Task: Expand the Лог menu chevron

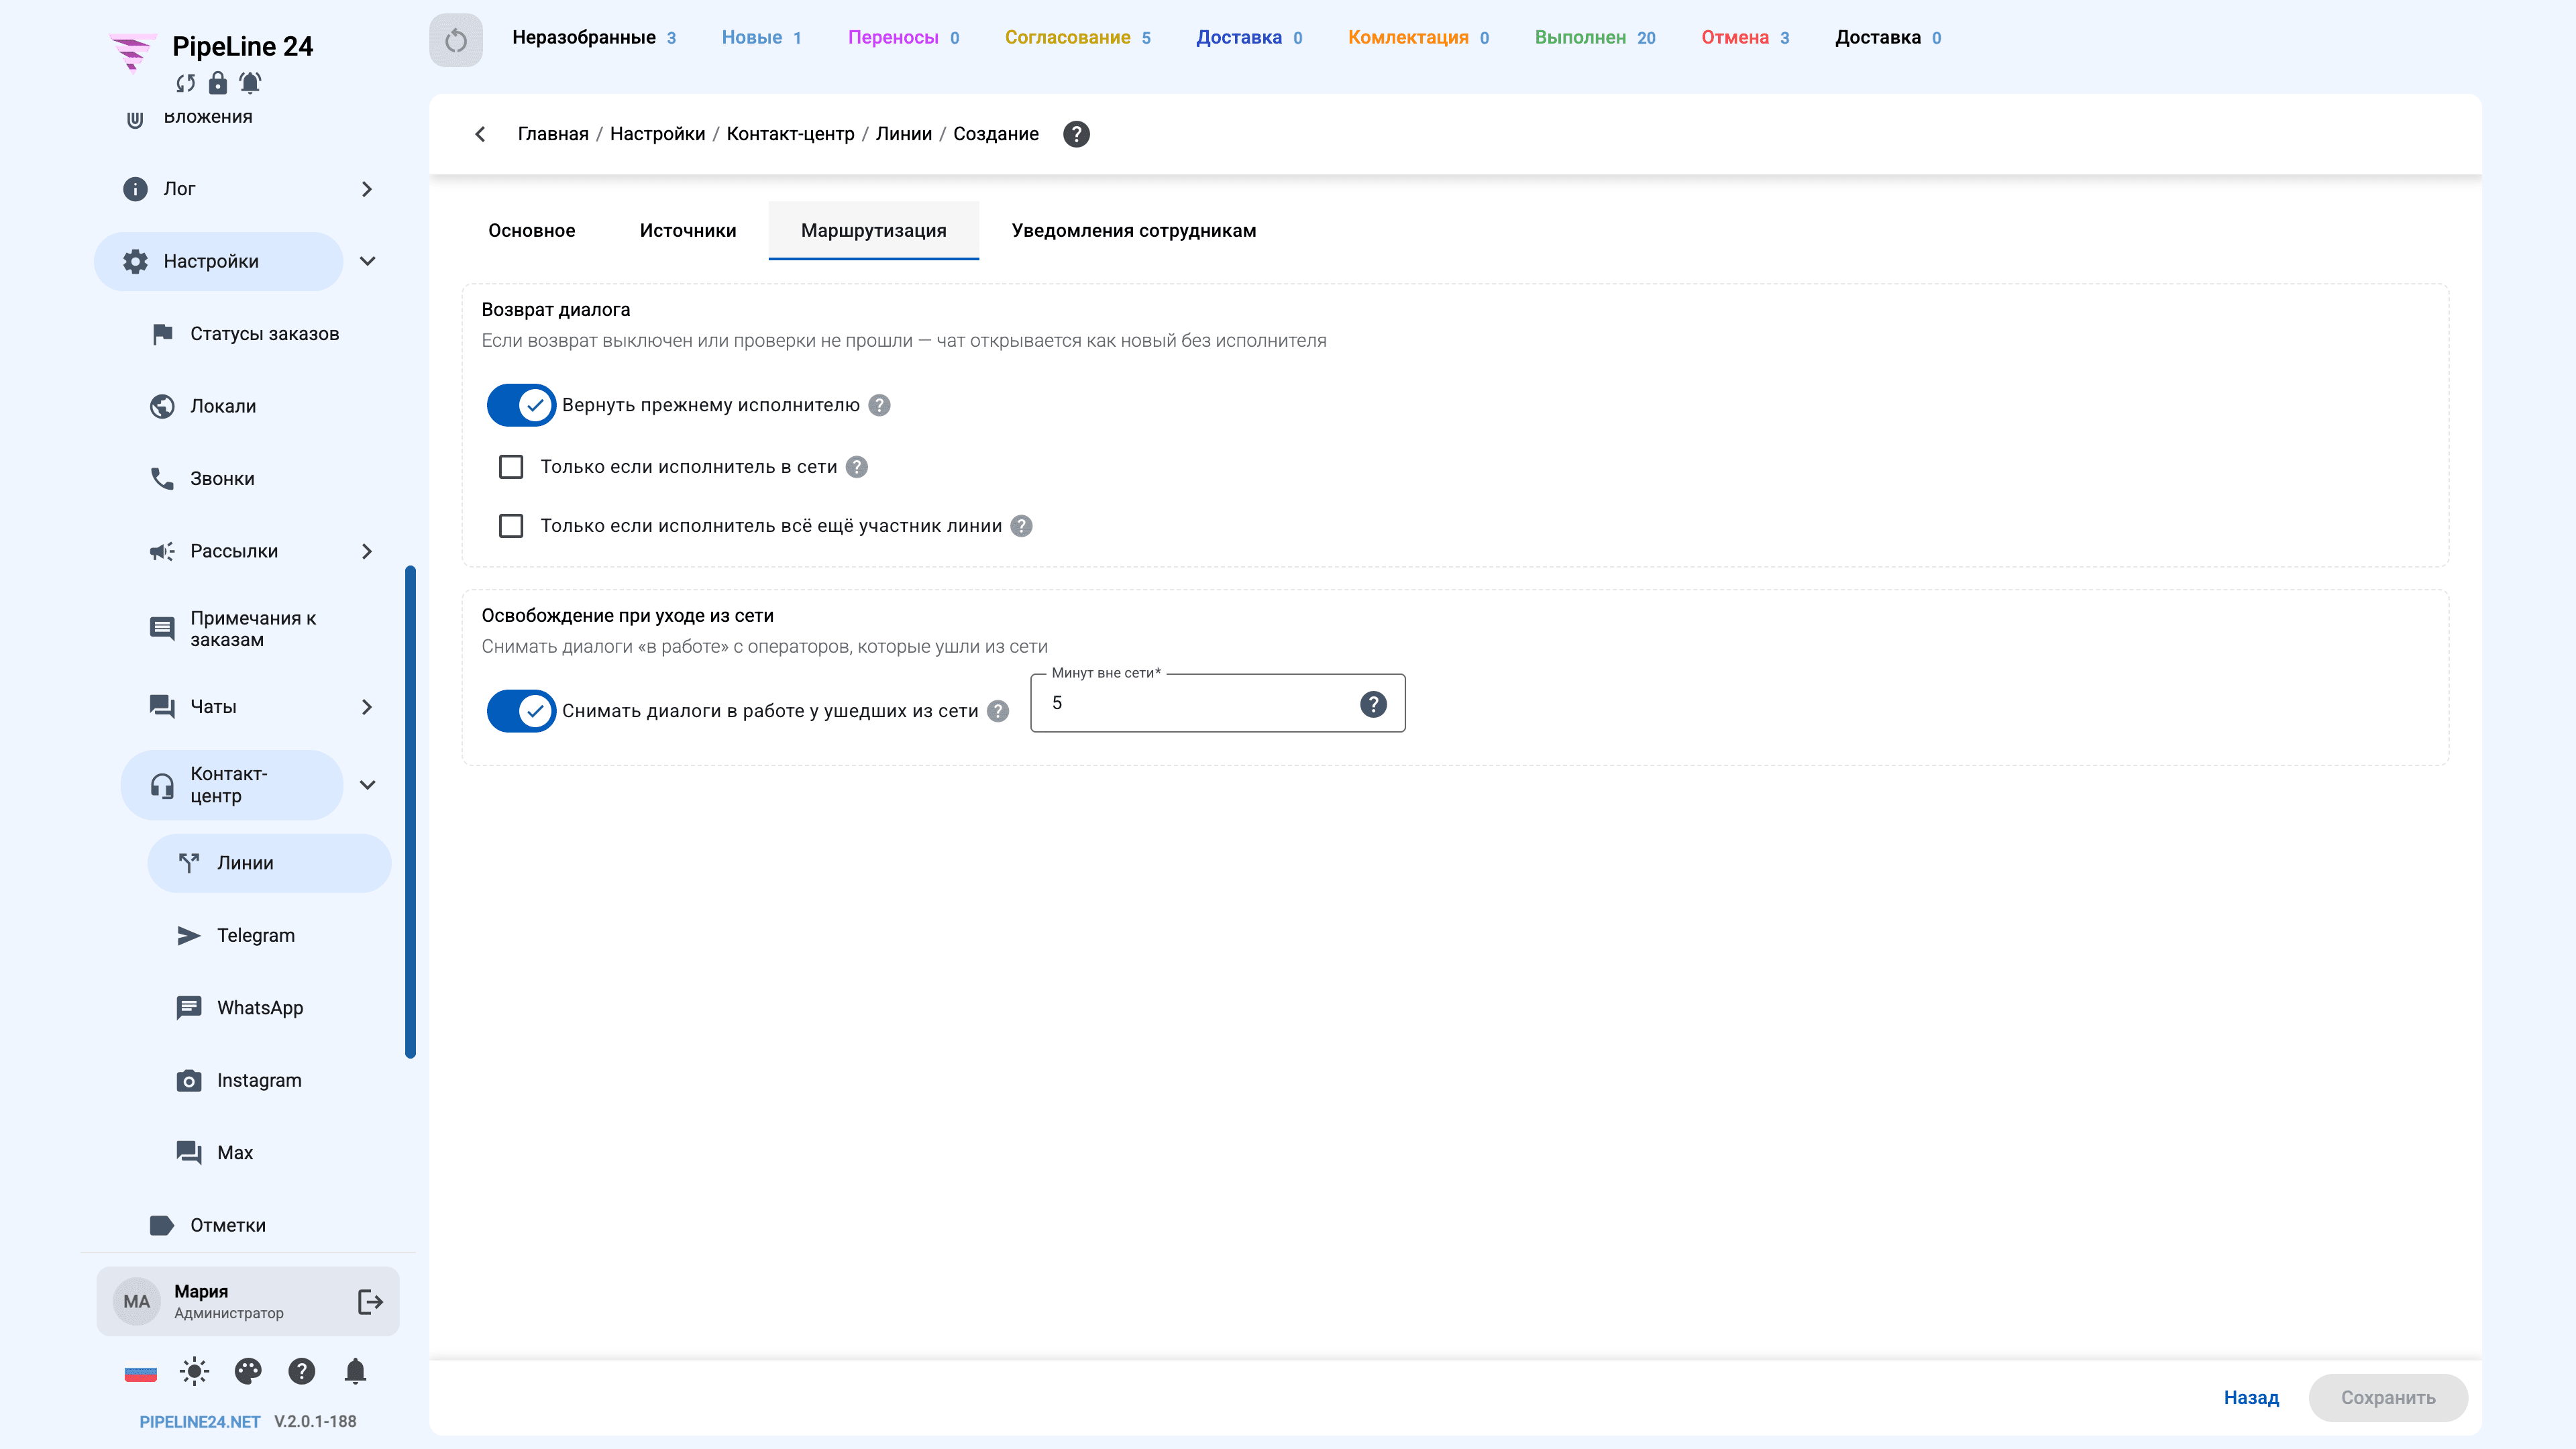Action: [367, 189]
